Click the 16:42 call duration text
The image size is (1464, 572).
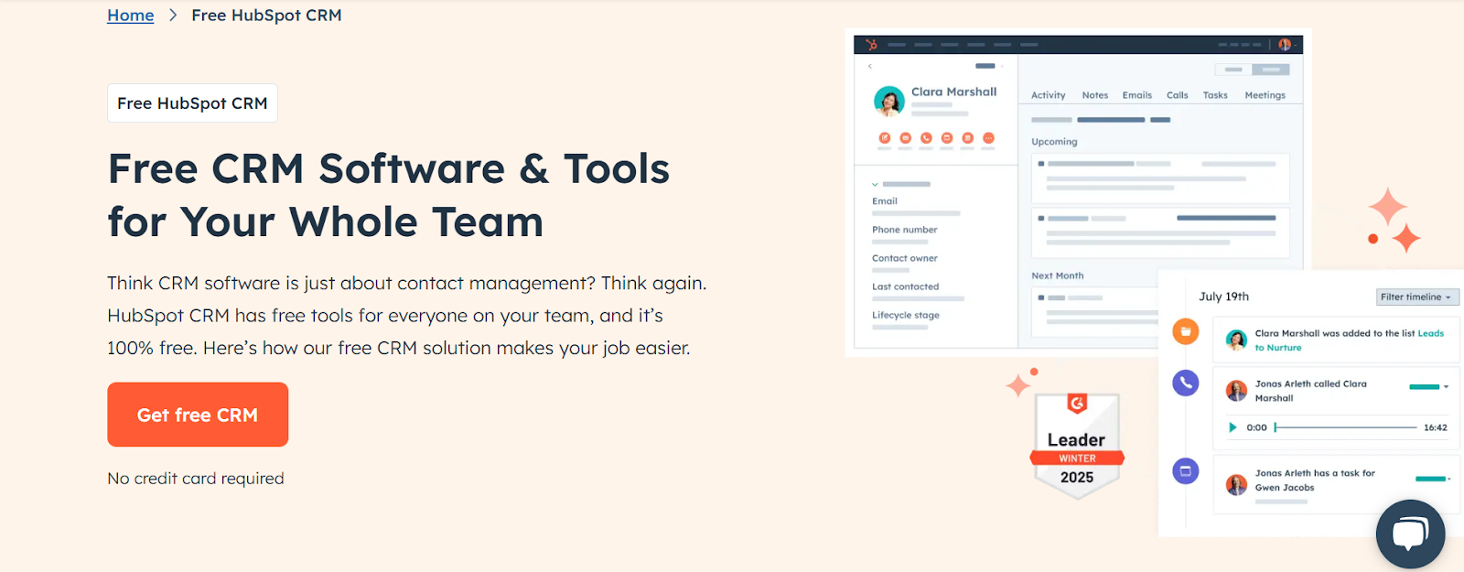pos(1436,427)
